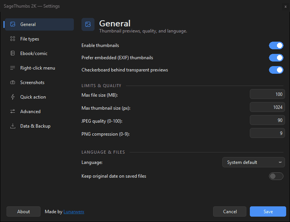Click the 'Enable thumbnails' label

[100, 45]
